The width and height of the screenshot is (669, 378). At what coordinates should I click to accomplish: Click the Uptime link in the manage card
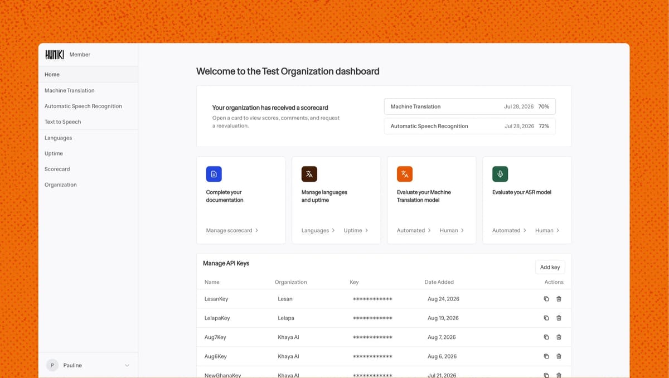pos(356,230)
